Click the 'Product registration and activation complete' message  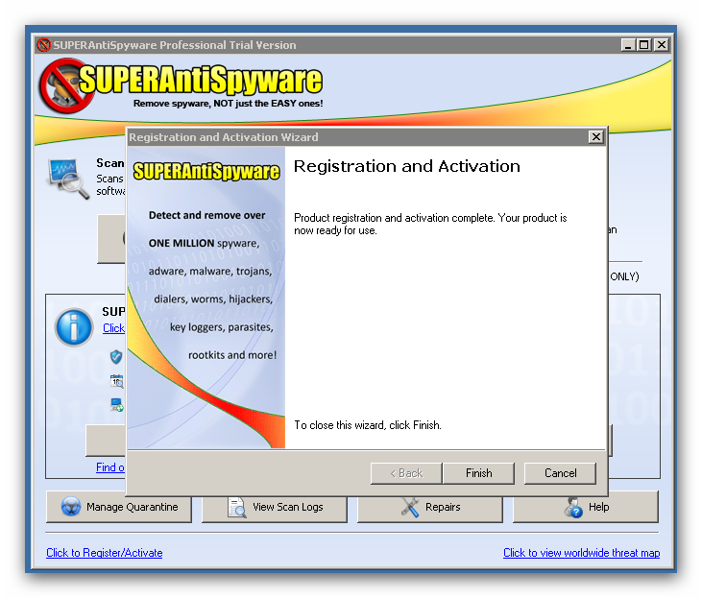(430, 224)
